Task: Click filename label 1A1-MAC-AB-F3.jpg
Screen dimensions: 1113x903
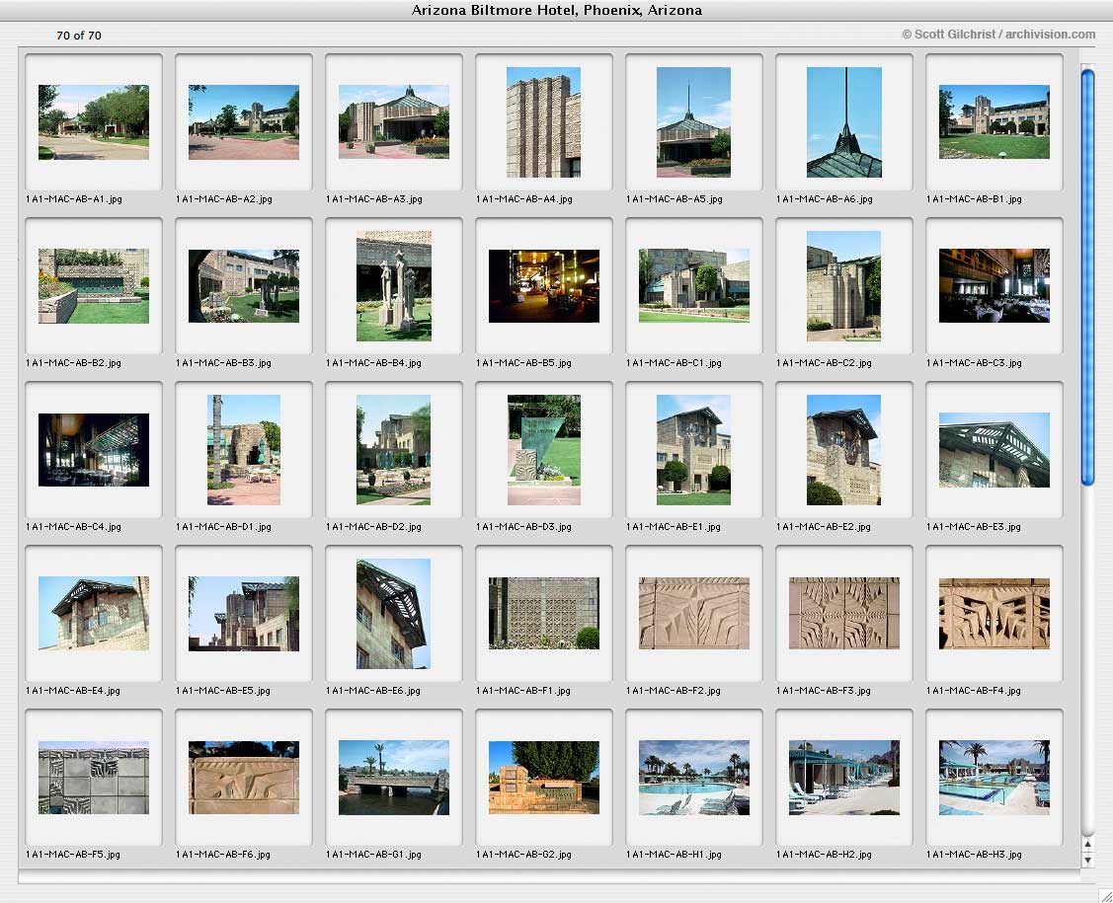Action: 824,691
